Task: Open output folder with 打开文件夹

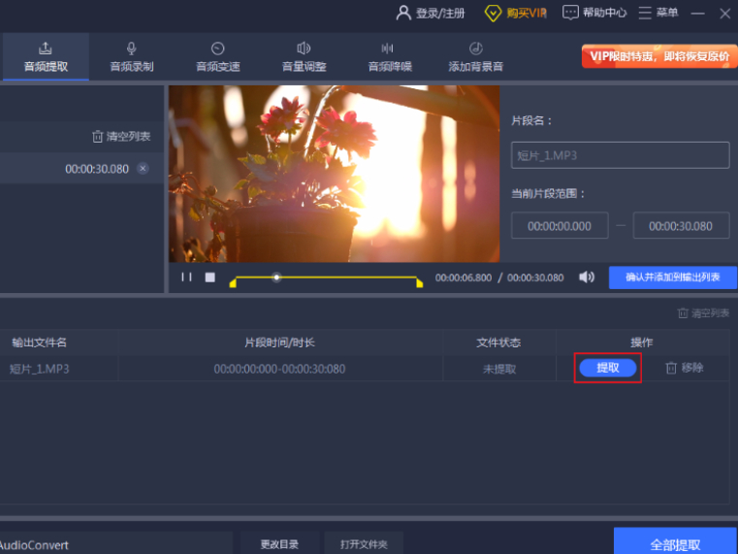Action: (x=364, y=544)
